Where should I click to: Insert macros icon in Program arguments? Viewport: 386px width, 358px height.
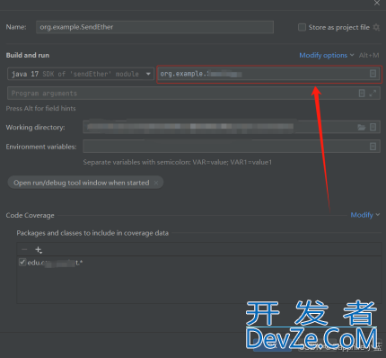point(362,94)
